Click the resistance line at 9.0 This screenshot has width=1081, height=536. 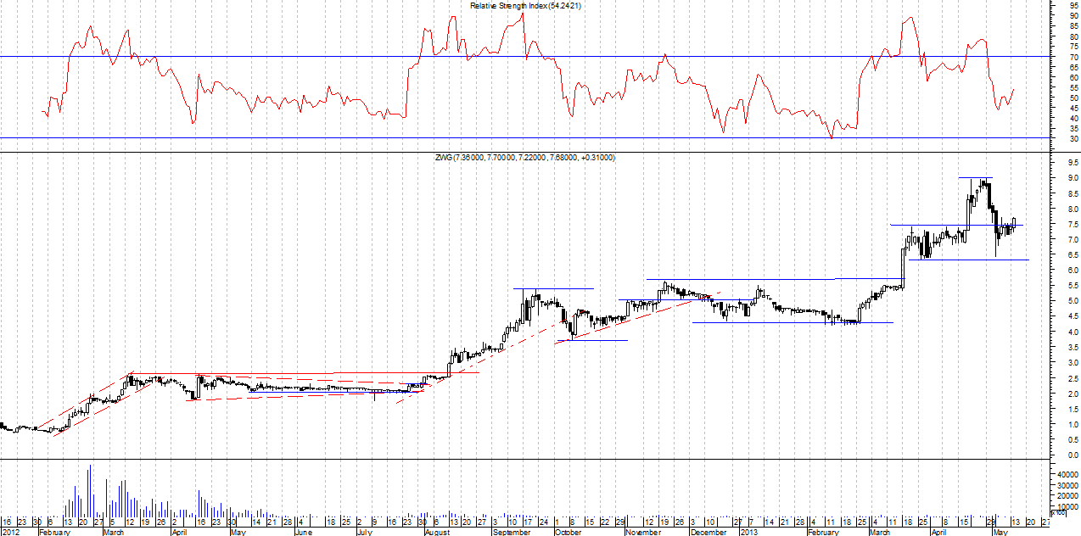[x=975, y=177]
